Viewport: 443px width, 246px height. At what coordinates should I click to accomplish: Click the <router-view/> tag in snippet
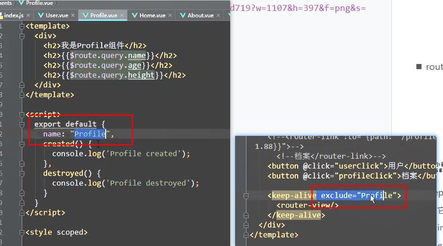coord(308,205)
